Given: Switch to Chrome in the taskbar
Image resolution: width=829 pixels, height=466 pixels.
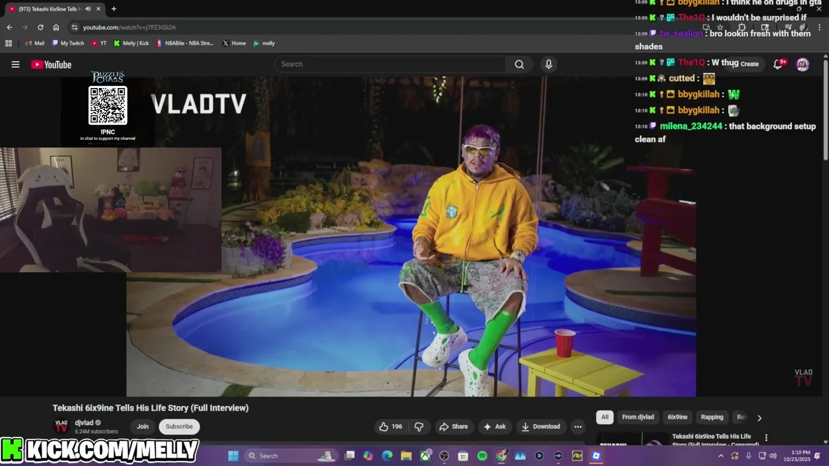Looking at the screenshot, I should point(501,456).
